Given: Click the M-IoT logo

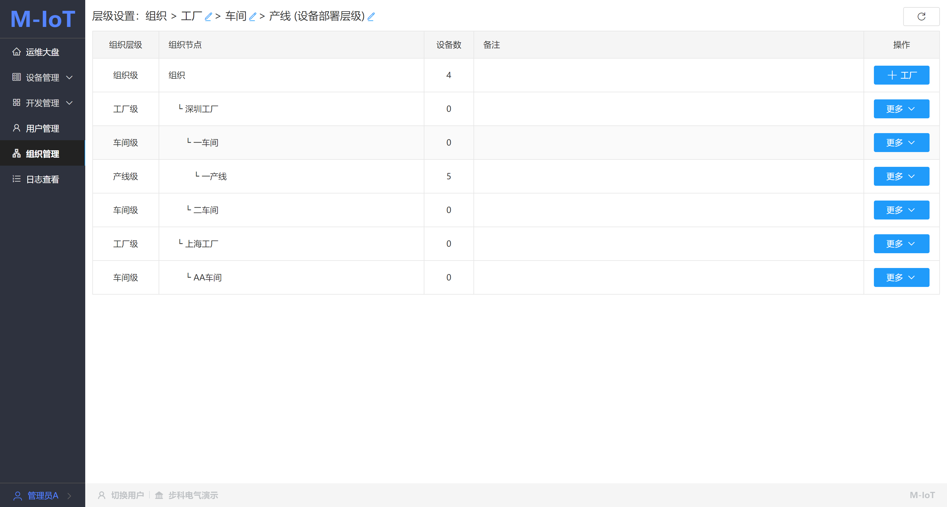Looking at the screenshot, I should coord(43,19).
